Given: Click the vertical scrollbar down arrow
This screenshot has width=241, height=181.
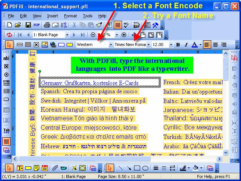Looking at the screenshot, I should [226, 152].
